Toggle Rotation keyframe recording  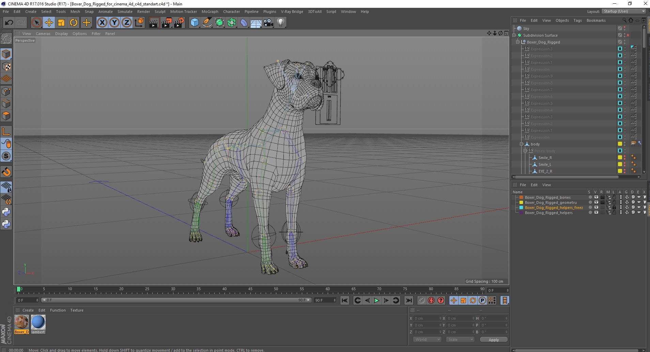(x=473, y=300)
